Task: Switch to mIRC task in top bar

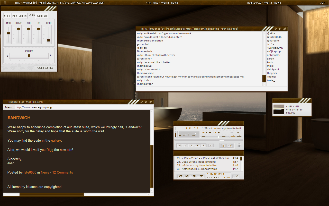Action: pyautogui.click(x=60, y=3)
